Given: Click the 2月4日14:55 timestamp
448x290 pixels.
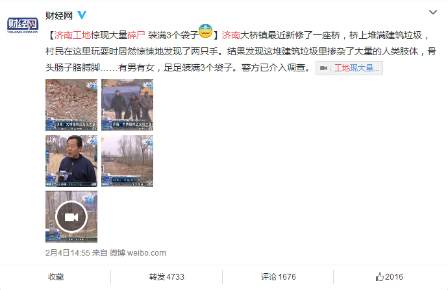Looking at the screenshot, I should [x=68, y=253].
